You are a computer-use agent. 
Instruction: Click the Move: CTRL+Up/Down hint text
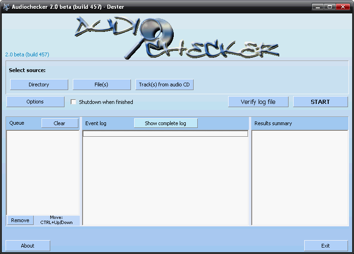(56, 220)
